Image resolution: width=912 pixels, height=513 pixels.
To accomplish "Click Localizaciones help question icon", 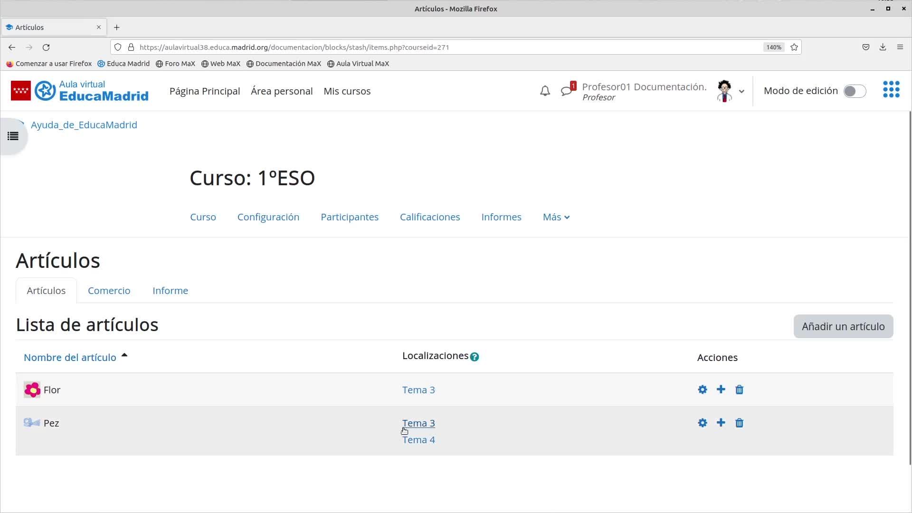I will tap(474, 357).
